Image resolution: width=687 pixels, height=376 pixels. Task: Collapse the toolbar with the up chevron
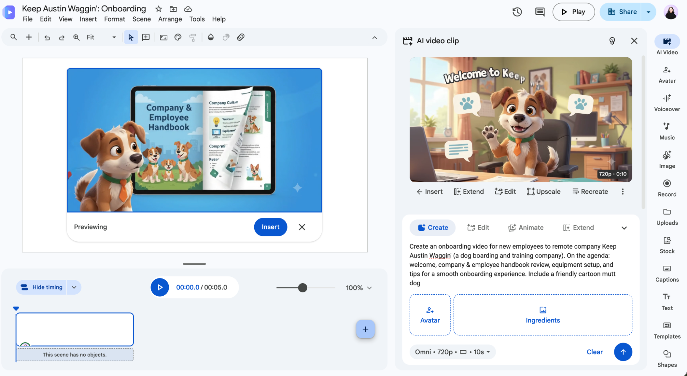(x=374, y=37)
